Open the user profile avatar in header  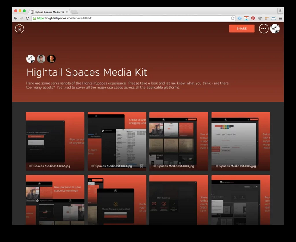click(275, 28)
